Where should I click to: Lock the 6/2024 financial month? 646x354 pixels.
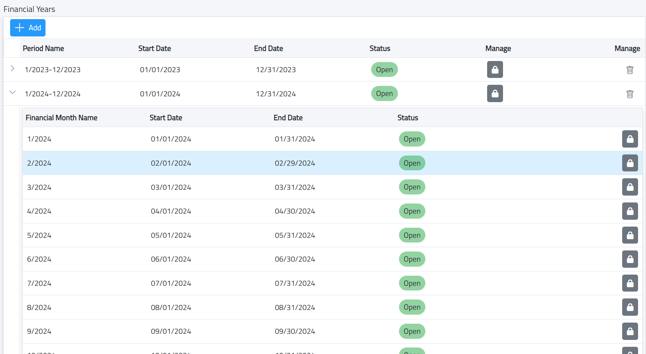630,259
